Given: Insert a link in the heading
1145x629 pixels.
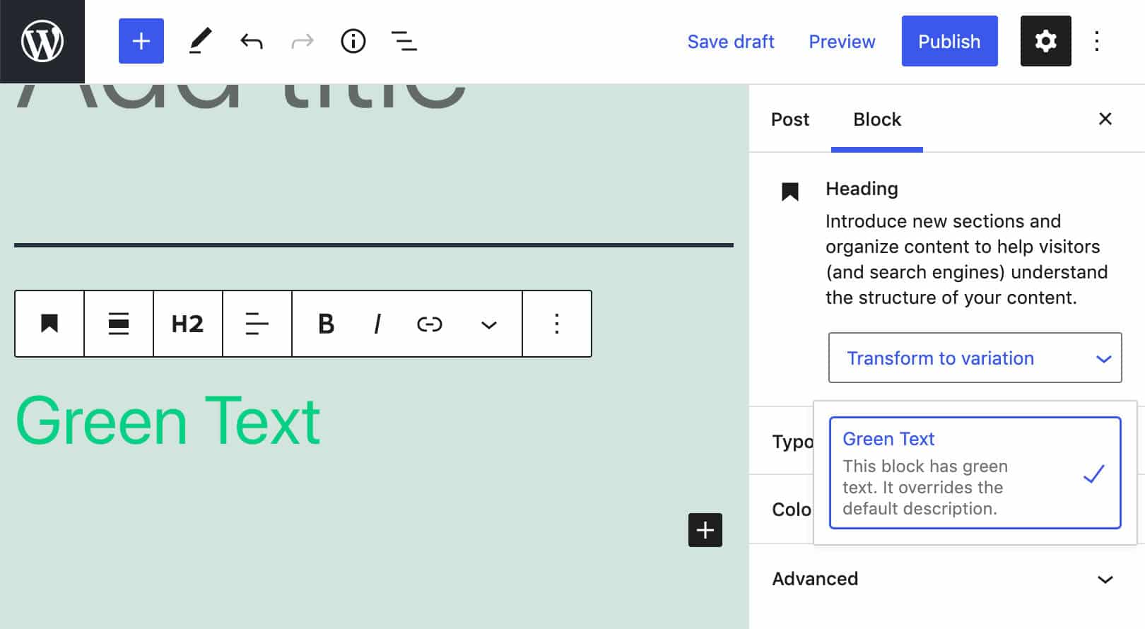Looking at the screenshot, I should pos(429,324).
